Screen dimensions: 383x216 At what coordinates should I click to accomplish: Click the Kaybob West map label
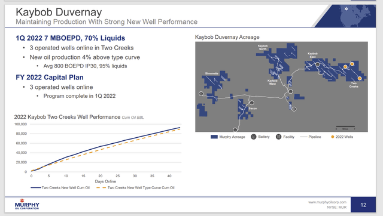[x=272, y=82]
